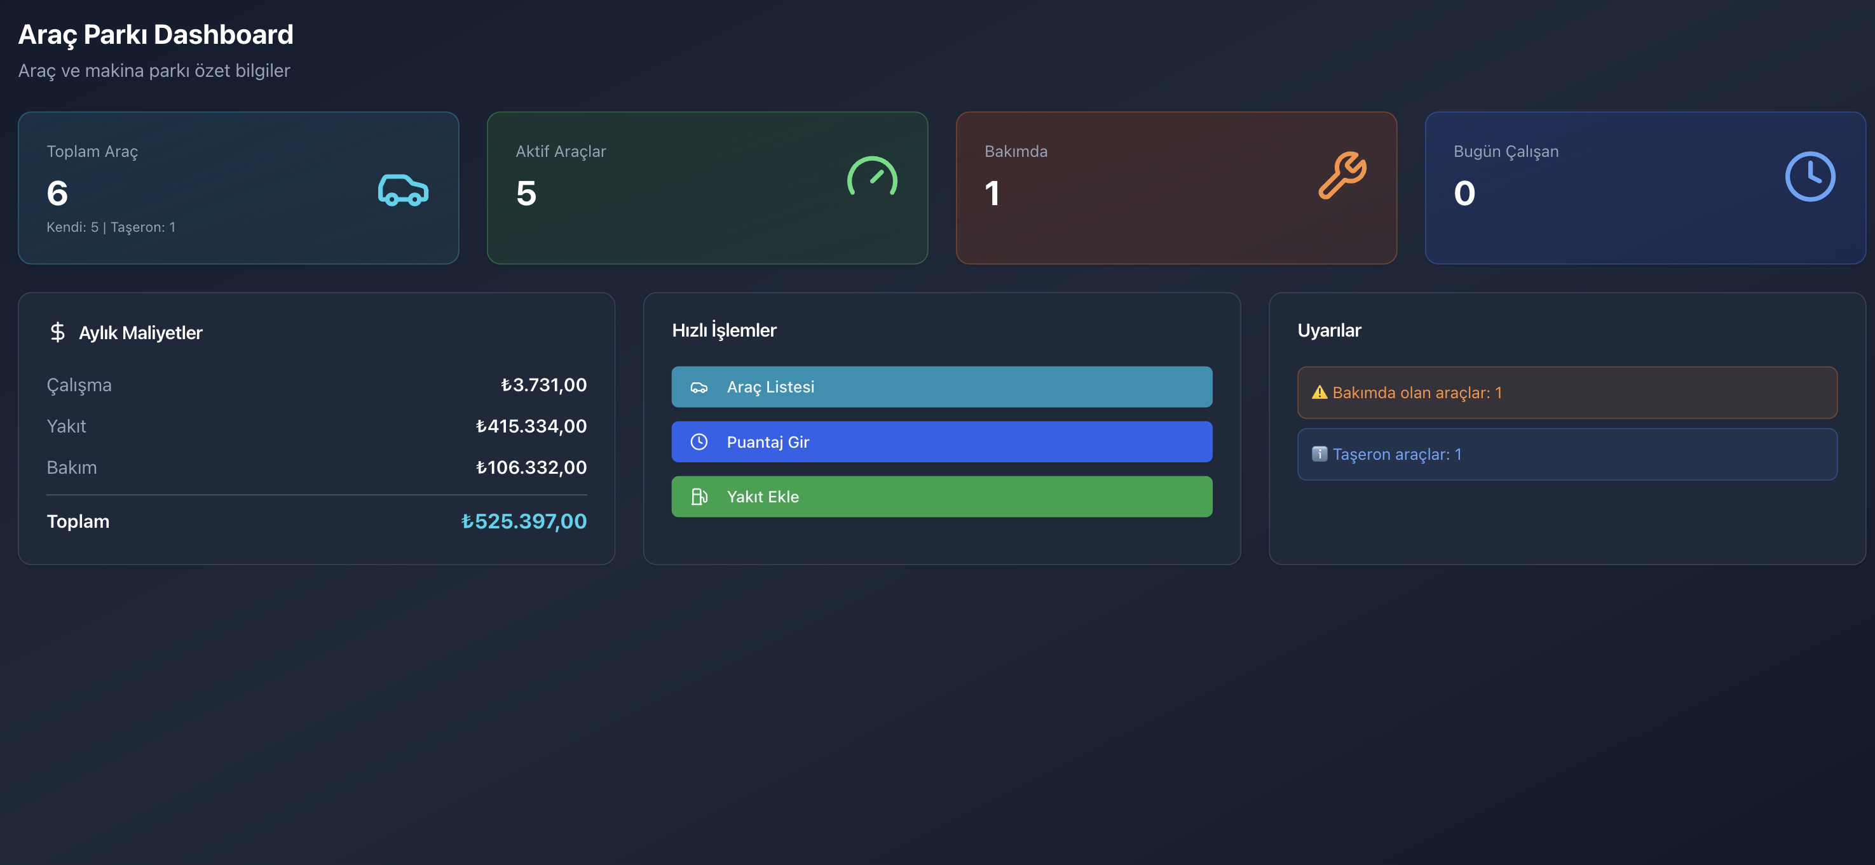Open the Araç Listesi quick action
1875x865 pixels.
pyautogui.click(x=941, y=387)
